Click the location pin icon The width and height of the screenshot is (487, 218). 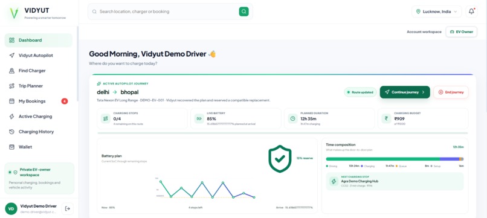click(418, 11)
